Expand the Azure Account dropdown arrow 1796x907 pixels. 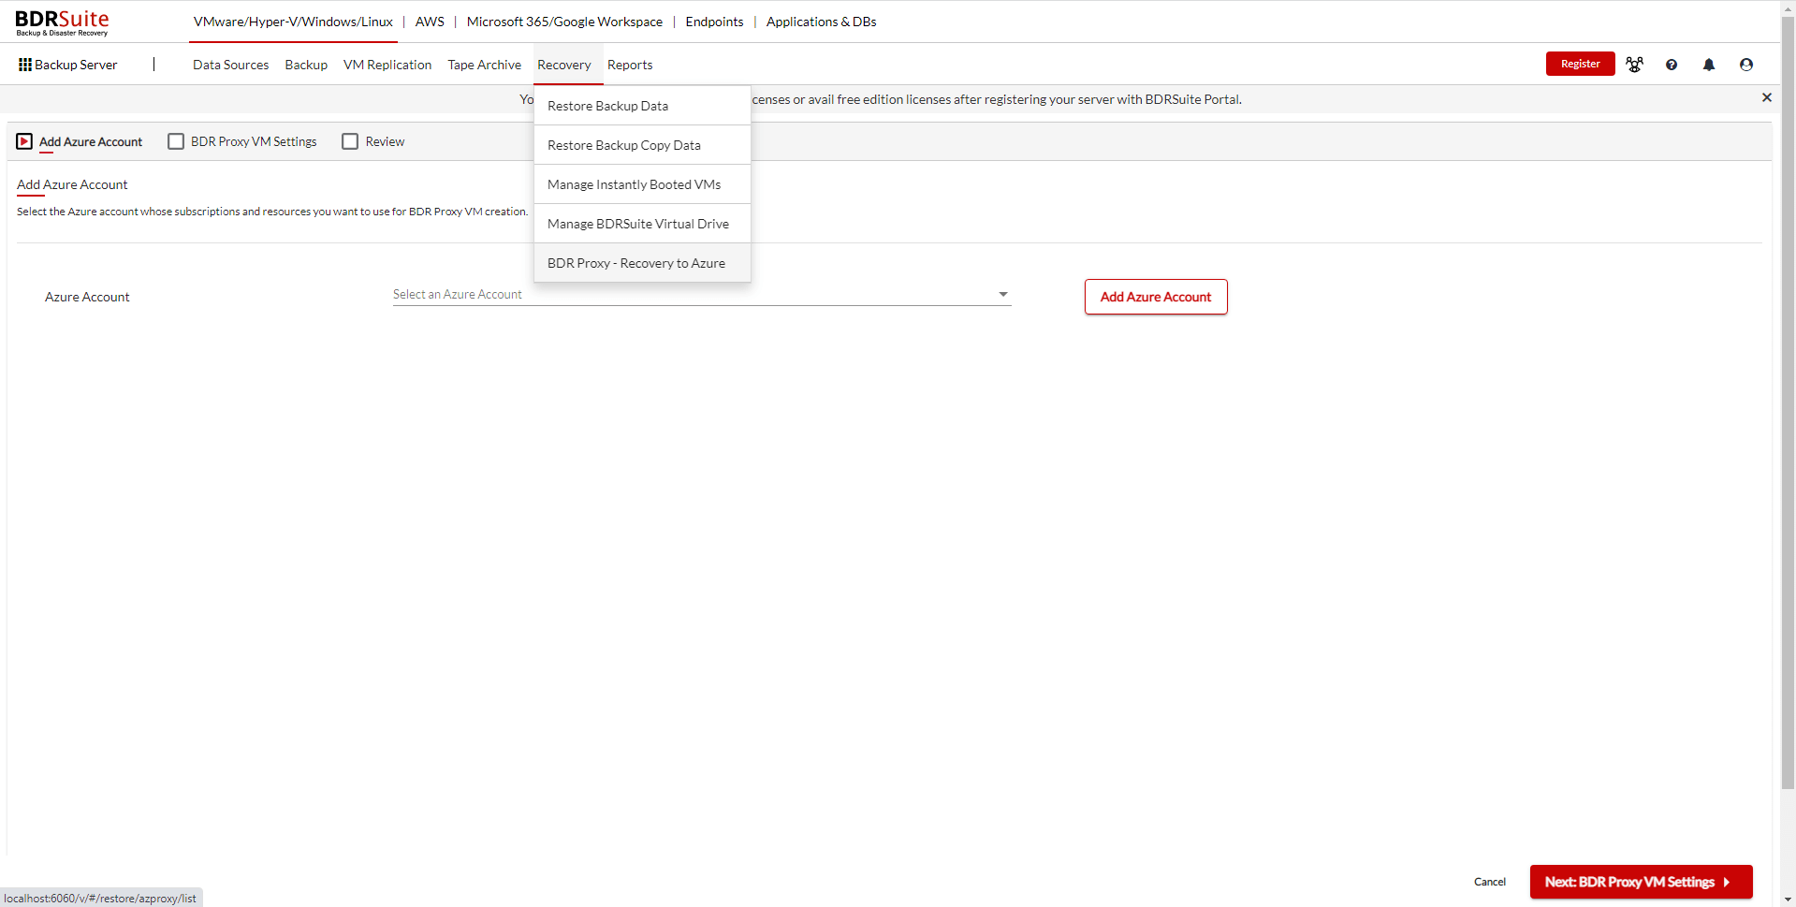1003,294
